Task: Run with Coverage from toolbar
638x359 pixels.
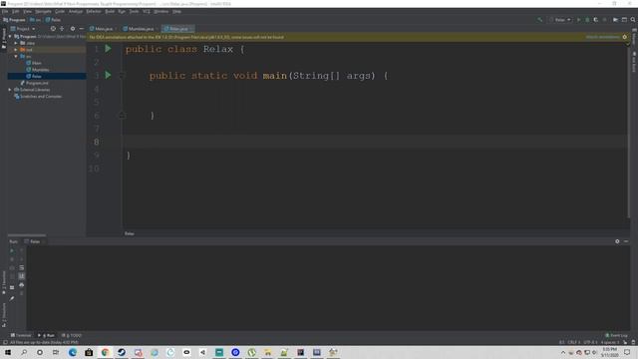Action: point(596,20)
